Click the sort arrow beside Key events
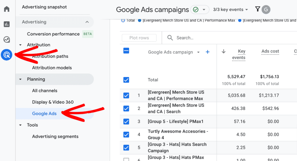 click(x=224, y=51)
